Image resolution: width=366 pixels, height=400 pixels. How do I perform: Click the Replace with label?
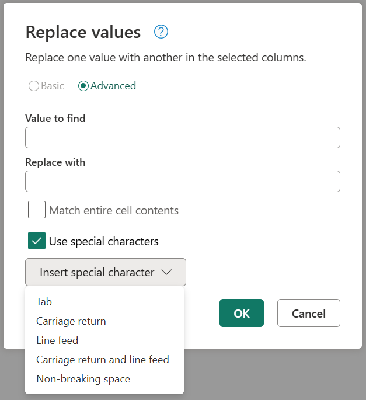(x=55, y=162)
